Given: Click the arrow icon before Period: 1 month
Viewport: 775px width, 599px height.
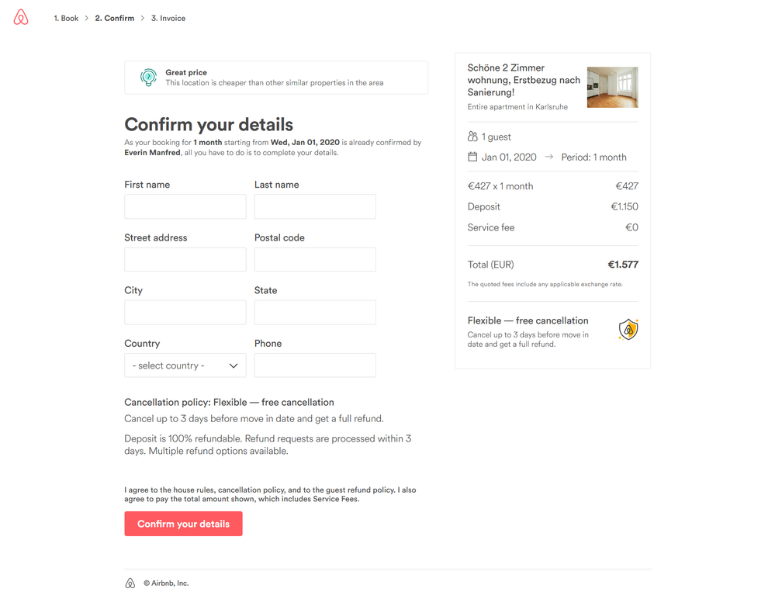Looking at the screenshot, I should pyautogui.click(x=549, y=157).
